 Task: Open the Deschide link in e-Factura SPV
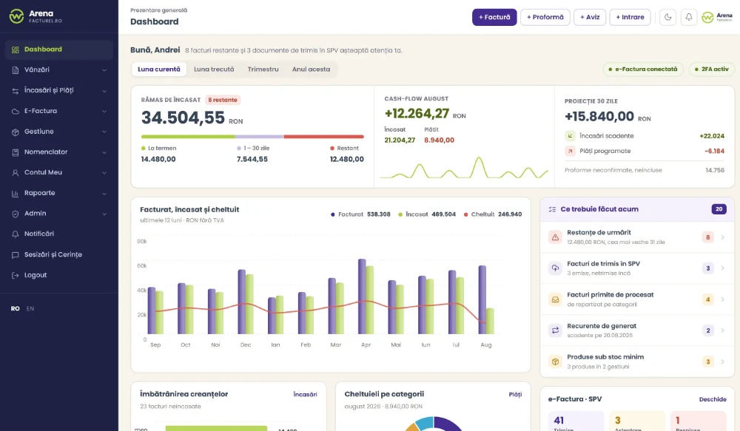pyautogui.click(x=713, y=399)
